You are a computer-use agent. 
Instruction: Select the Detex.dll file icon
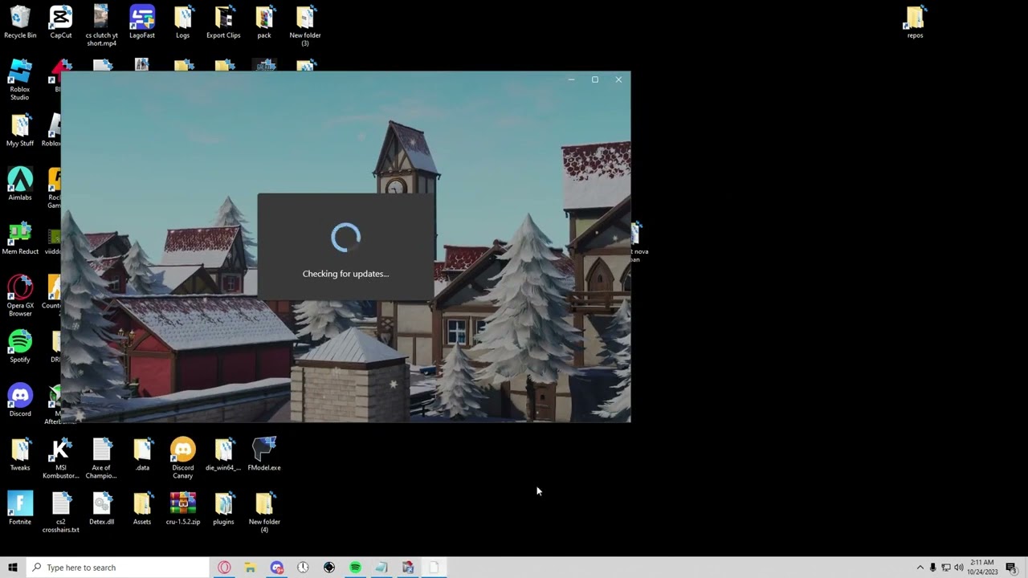101,508
